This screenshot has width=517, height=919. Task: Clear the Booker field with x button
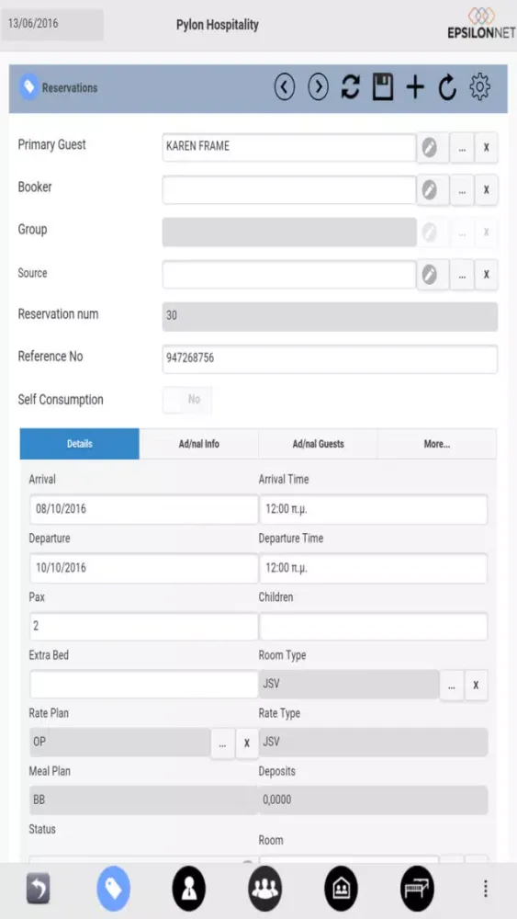click(486, 190)
